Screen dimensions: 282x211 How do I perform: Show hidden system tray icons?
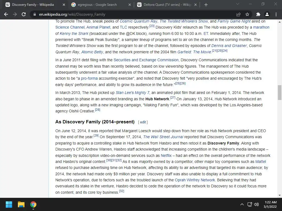click(x=242, y=204)
